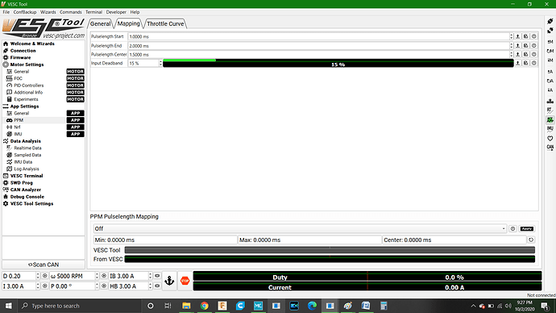Open the PPM Pulselength Mapping Off dropdown

click(300, 229)
